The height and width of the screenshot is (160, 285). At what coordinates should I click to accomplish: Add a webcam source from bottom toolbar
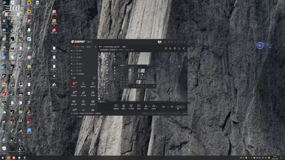[124, 107]
